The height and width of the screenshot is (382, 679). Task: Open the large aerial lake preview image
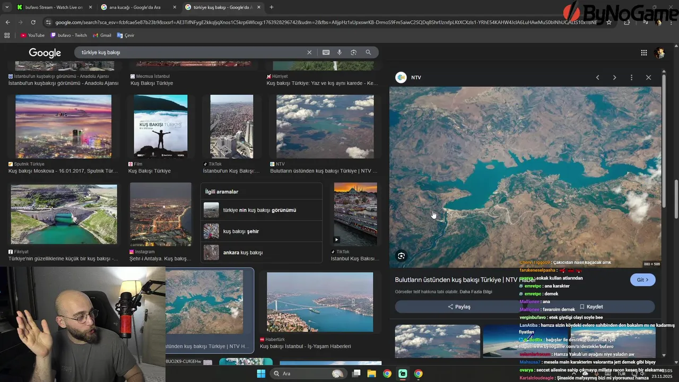pos(525,177)
